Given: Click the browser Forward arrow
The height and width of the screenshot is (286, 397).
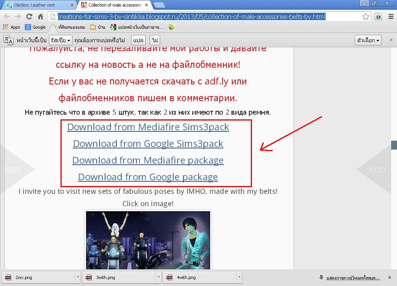Looking at the screenshot, I should (x=18, y=17).
